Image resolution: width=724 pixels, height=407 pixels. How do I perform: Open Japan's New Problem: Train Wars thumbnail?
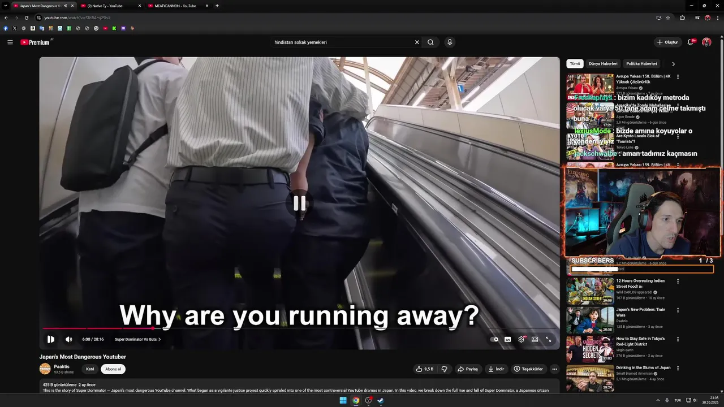[x=590, y=320]
